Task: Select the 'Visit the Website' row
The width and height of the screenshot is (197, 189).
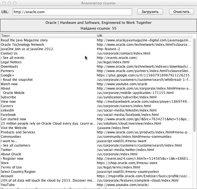Action: coord(96,128)
